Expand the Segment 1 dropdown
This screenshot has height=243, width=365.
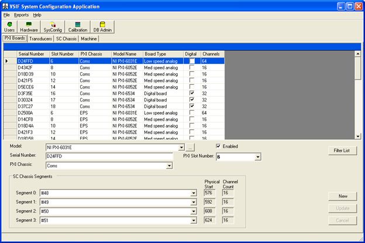(194, 202)
